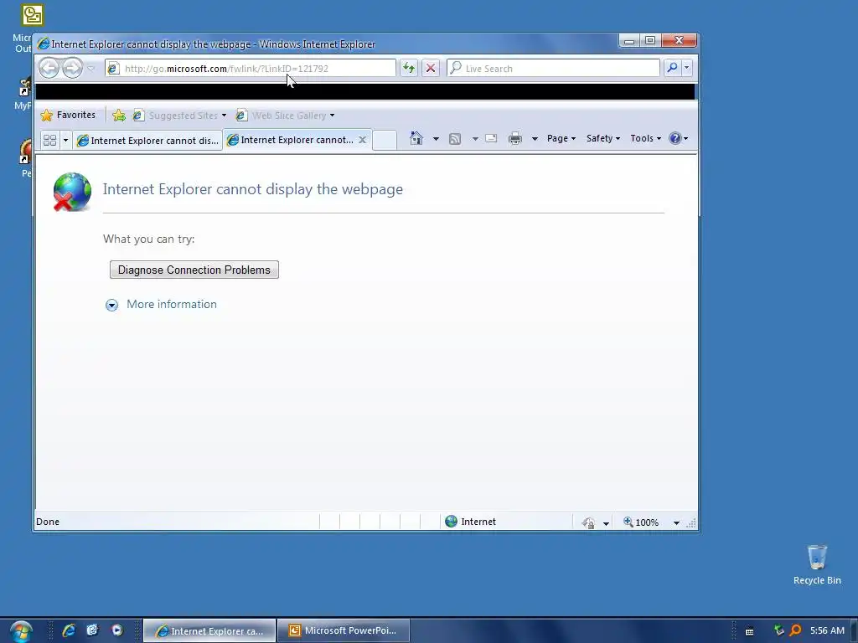Click the Protected Mode status icon
The width and height of the screenshot is (858, 643).
click(x=589, y=522)
